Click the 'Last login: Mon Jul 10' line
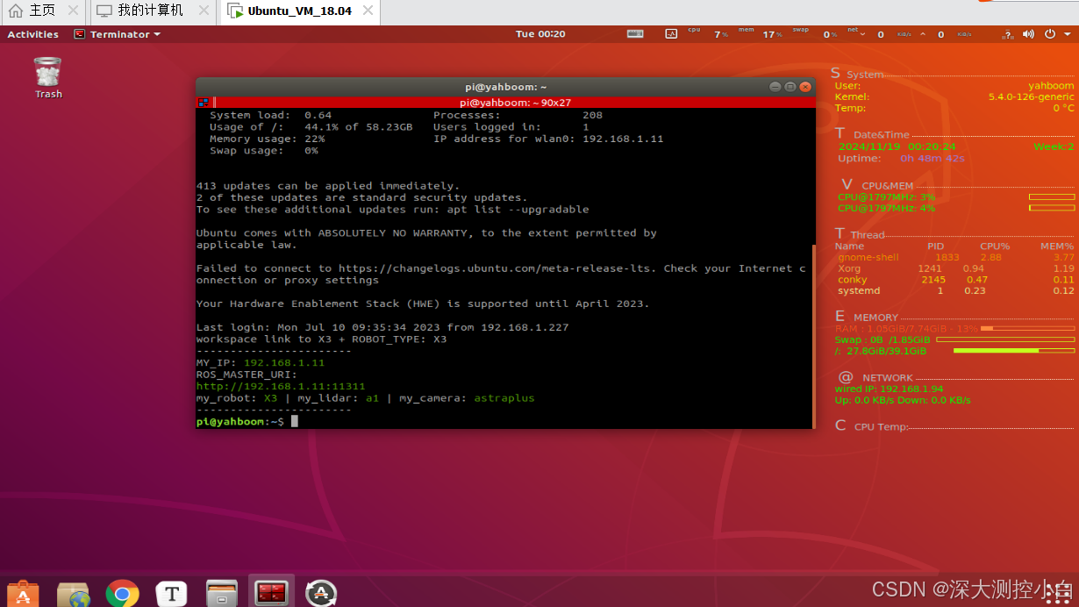 (x=382, y=327)
